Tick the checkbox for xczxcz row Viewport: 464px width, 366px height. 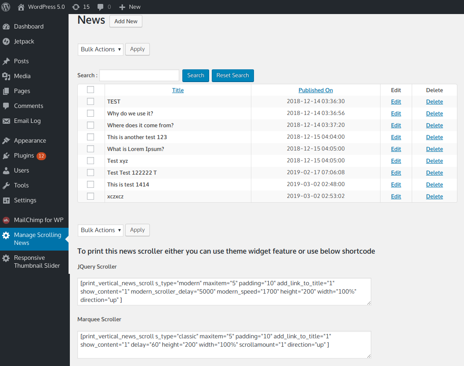pyautogui.click(x=91, y=196)
